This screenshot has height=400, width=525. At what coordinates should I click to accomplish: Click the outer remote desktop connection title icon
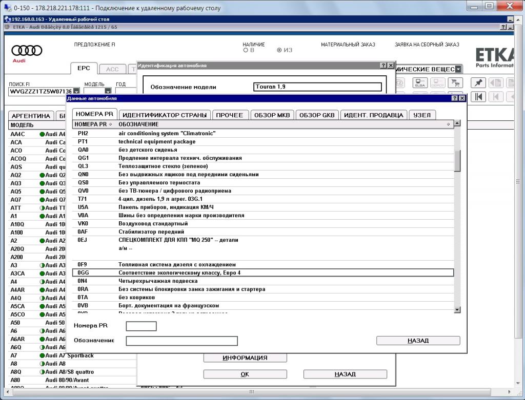(x=7, y=7)
